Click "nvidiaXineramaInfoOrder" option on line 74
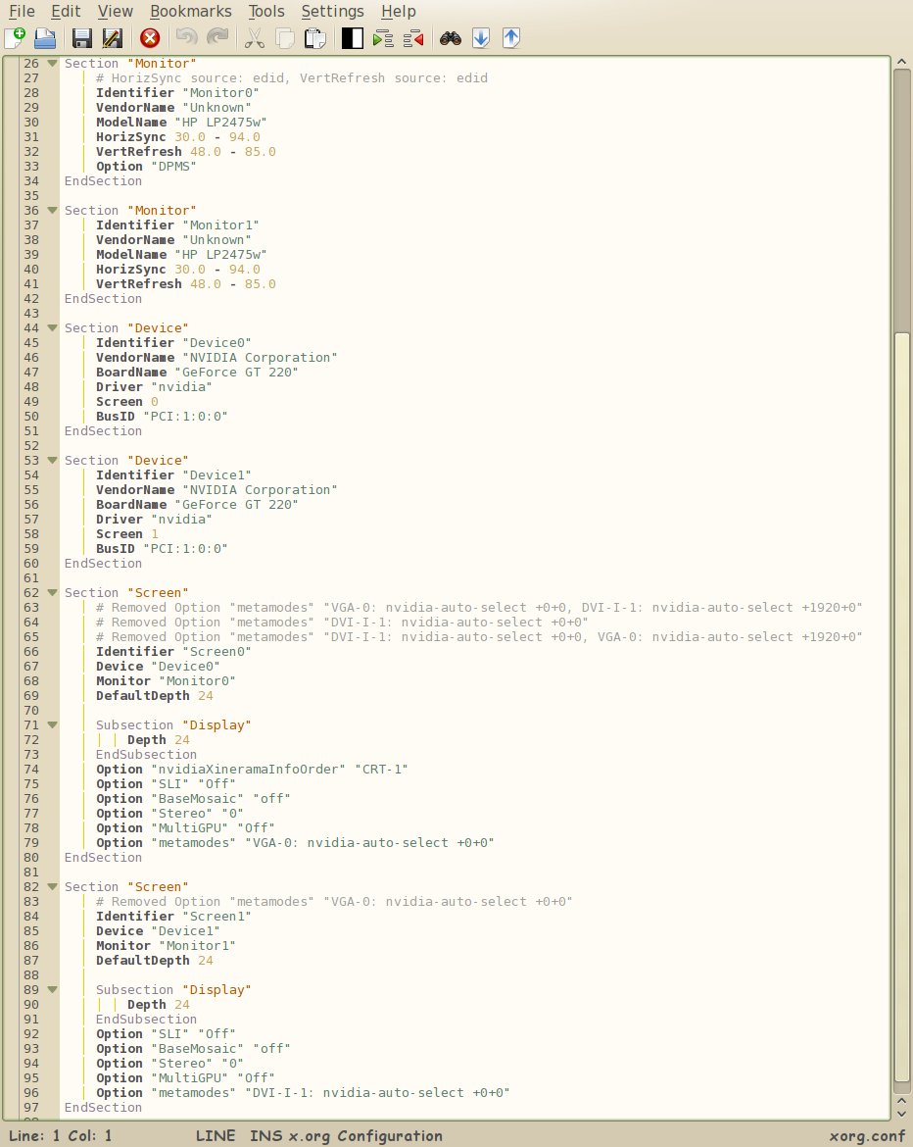Screen dimensions: 913x1147 click(x=248, y=770)
